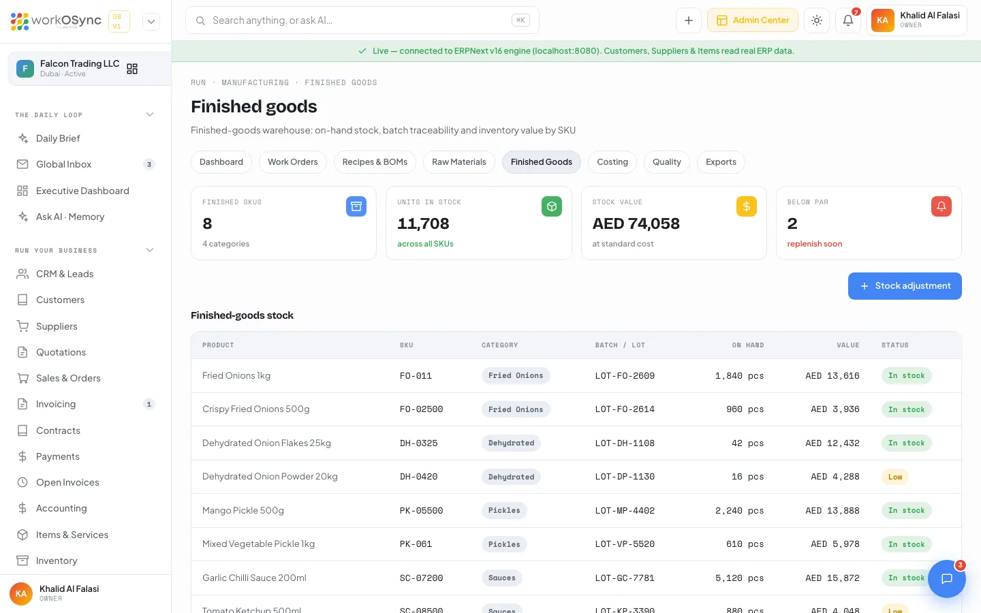
Task: Switch to Dashboard tab
Action: [221, 162]
